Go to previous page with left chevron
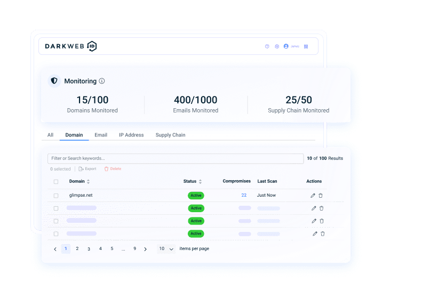This screenshot has width=422, height=282. coord(55,249)
